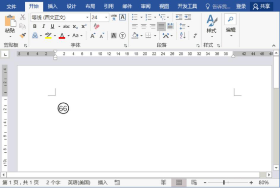Click the Copy icon in clipboard group
Viewport: 280px width, 188px height.
pyautogui.click(x=23, y=26)
